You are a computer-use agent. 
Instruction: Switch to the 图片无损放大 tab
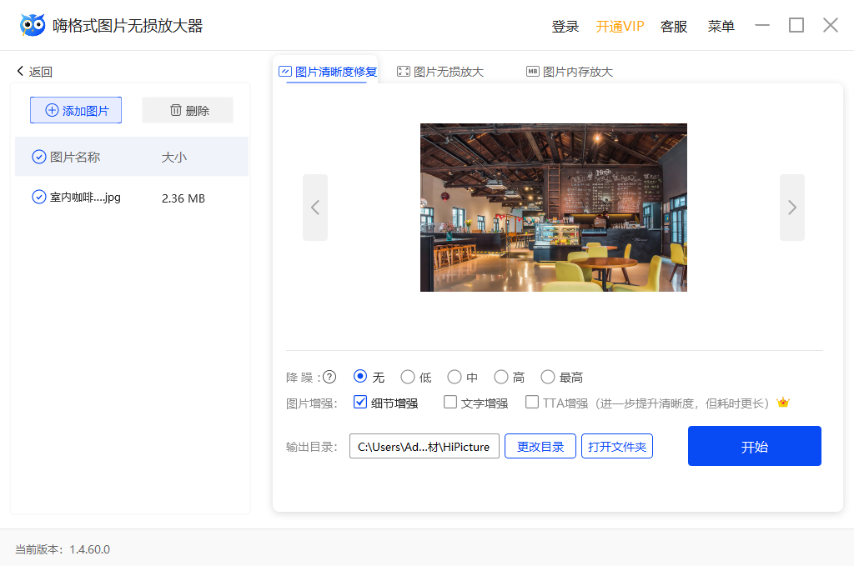click(x=440, y=72)
